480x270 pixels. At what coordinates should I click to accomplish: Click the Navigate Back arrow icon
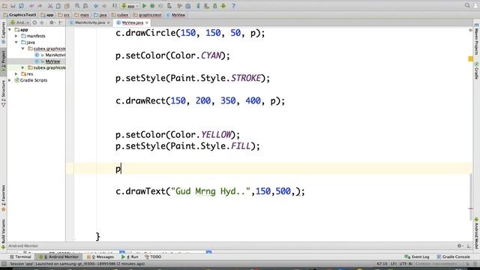coord(96,6)
